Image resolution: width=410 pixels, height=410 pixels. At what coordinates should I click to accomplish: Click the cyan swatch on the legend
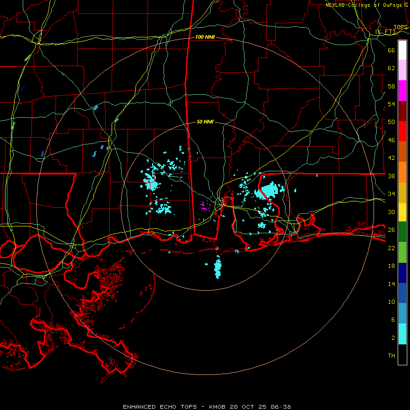click(402, 334)
